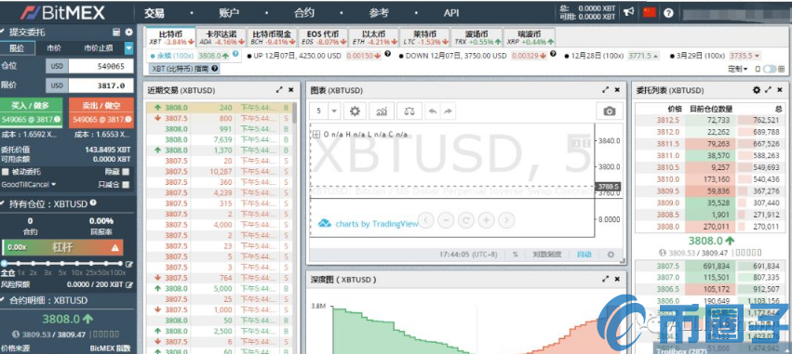
Task: Edit leverage pencil icon beside slider
Action: pos(129,264)
